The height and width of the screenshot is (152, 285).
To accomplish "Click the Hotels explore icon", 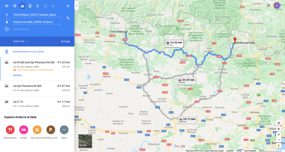I will point(24,130).
